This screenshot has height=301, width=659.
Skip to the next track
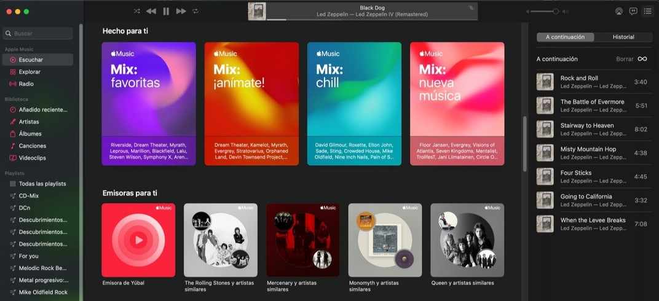181,11
